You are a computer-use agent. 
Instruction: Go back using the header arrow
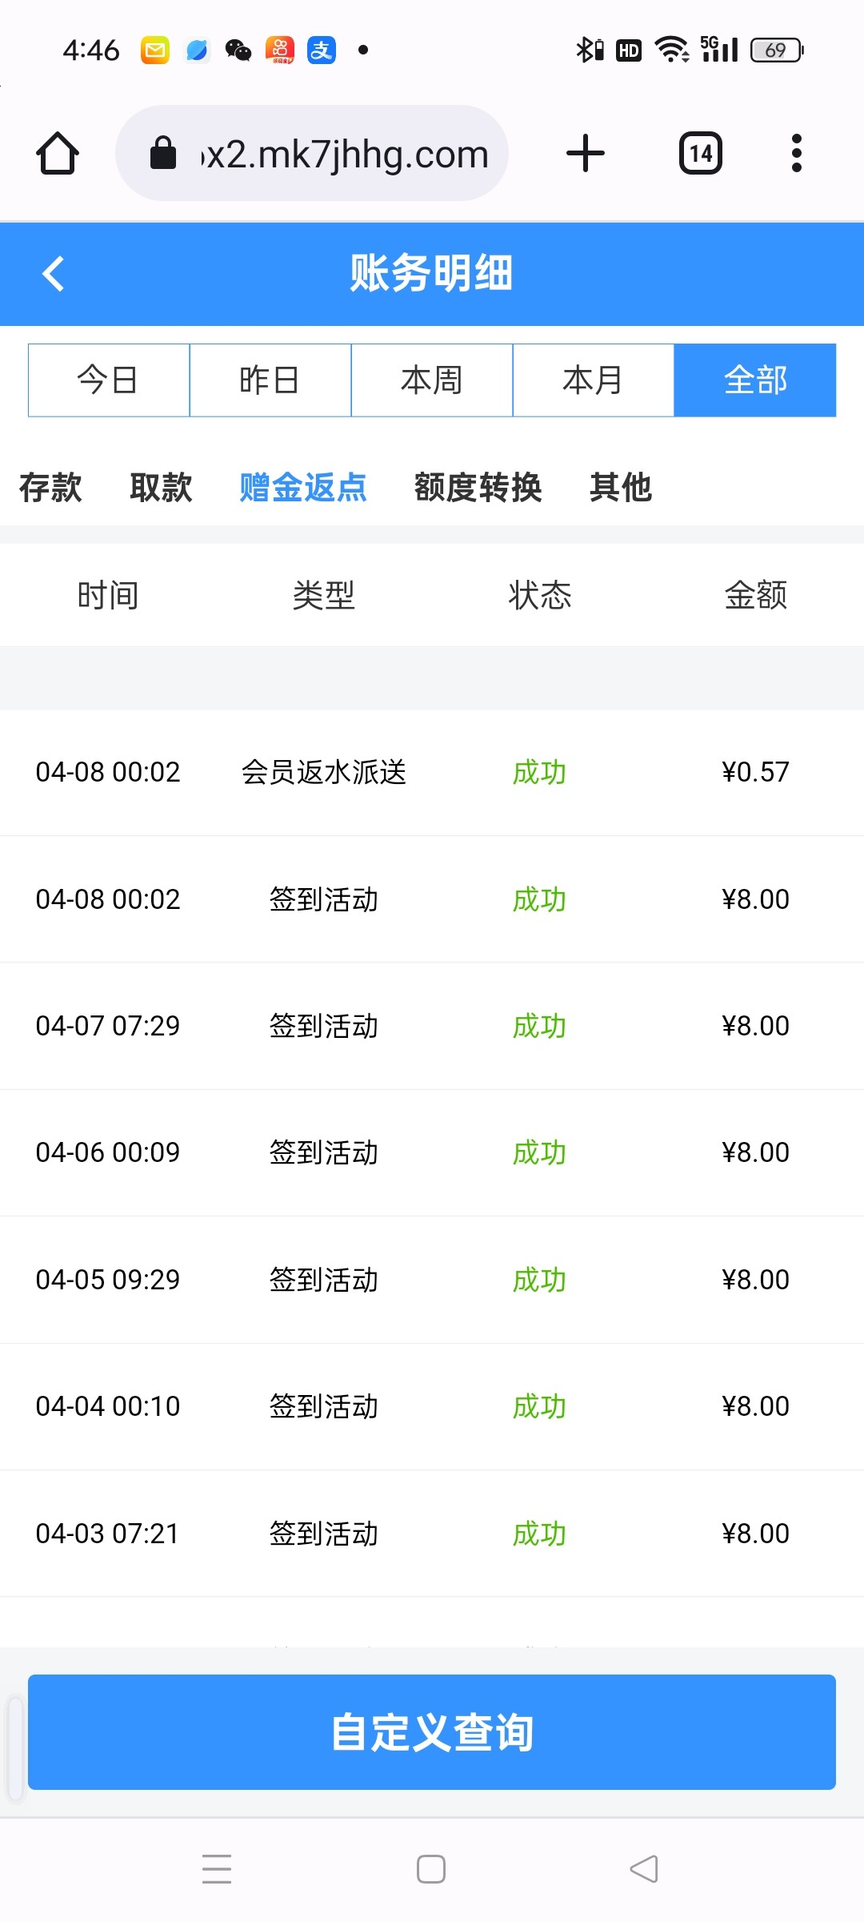pos(53,274)
